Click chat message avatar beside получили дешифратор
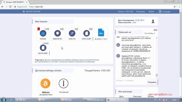182x102 pixels. [118, 45]
